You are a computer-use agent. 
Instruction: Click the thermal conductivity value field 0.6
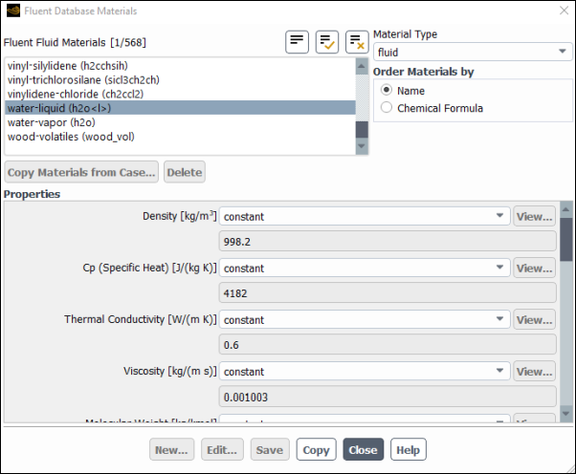[x=388, y=345]
